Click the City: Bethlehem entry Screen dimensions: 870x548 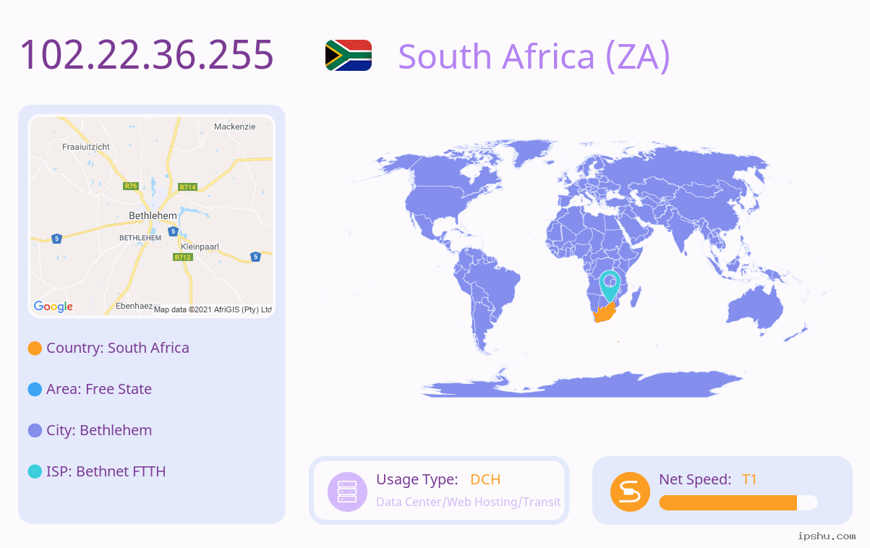pyautogui.click(x=99, y=430)
